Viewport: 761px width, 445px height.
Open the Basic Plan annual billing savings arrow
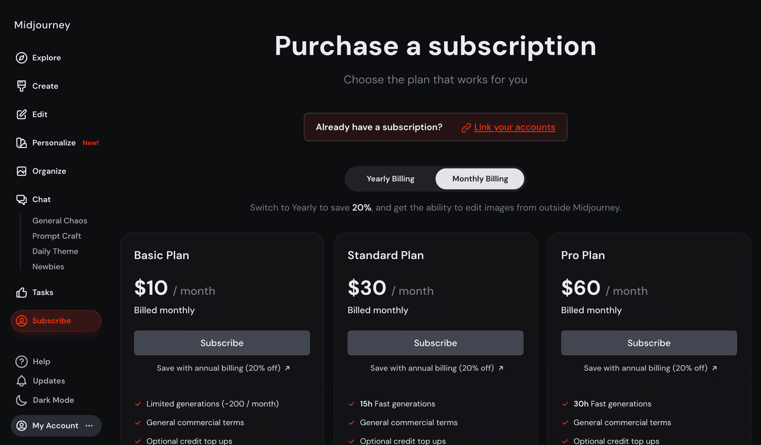[x=287, y=368]
